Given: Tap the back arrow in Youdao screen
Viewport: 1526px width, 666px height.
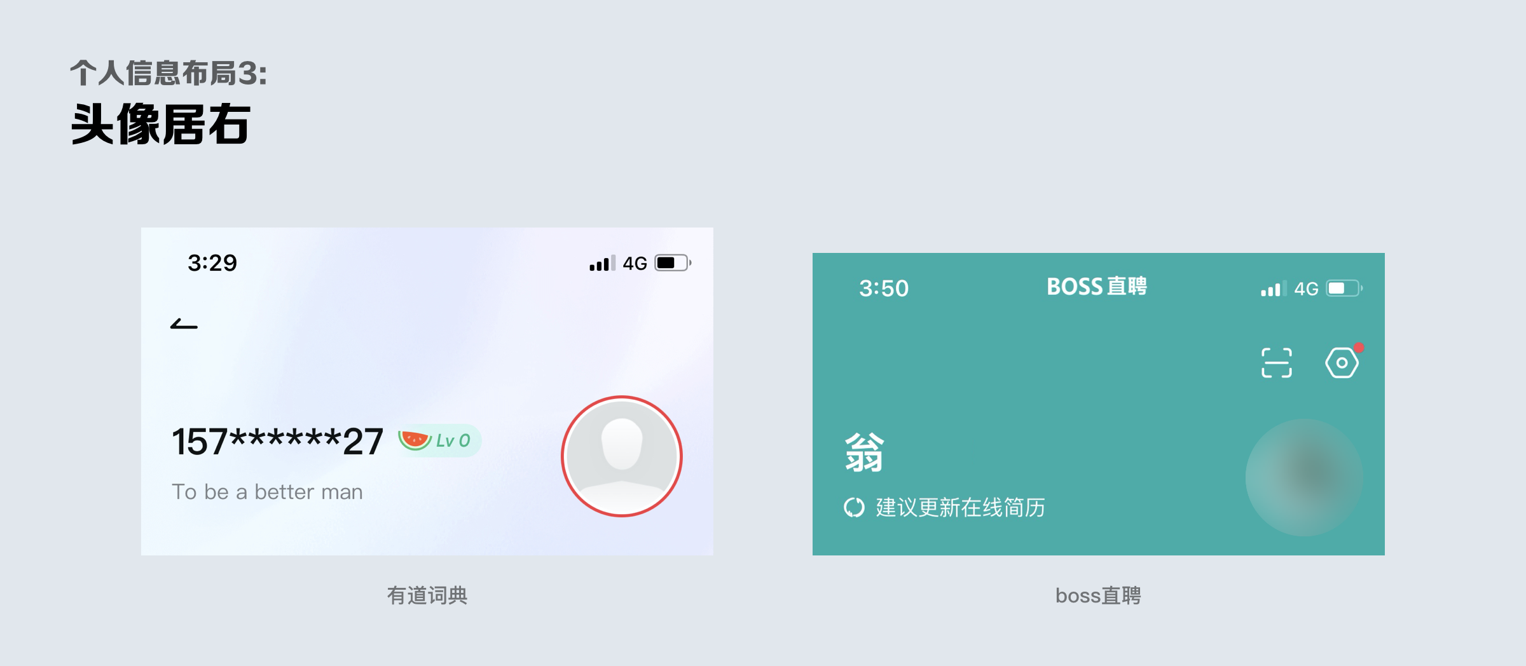Looking at the screenshot, I should coord(184,324).
